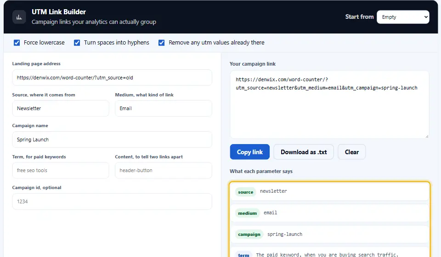Focus the Source input with Newsletter
Screen dimensions: 441x257
[x=61, y=108]
